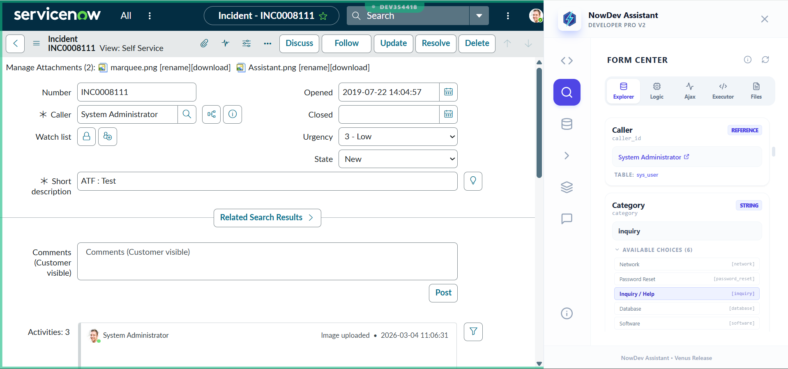Image resolution: width=788 pixels, height=369 pixels.
Task: Click the sidebar info circle icon
Action: point(567,314)
